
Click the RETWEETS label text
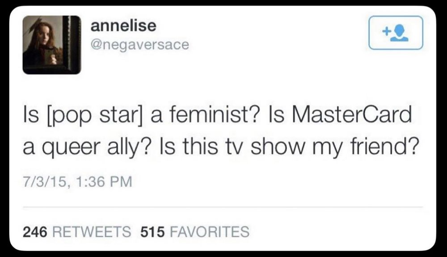pos(92,232)
